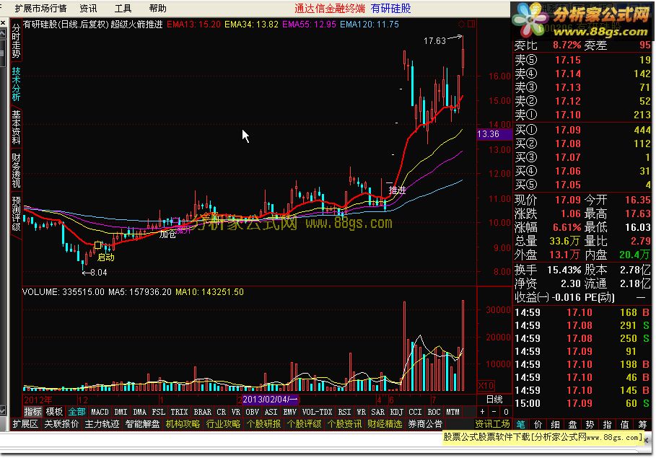Switch indicator to DMA
Image resolution: width=656 pixels, height=458 pixels.
click(140, 412)
